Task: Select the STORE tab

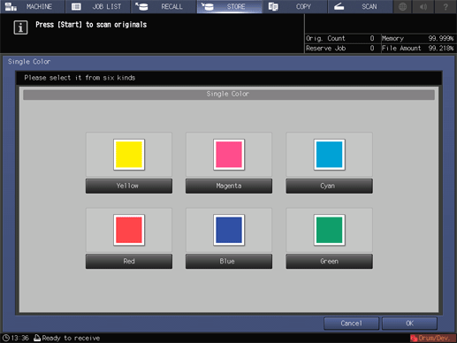Action: [x=229, y=6]
